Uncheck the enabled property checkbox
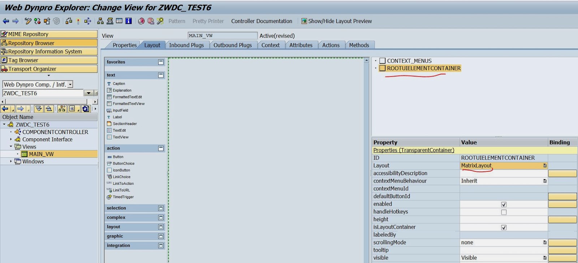The height and width of the screenshot is (263, 578). 504,204
